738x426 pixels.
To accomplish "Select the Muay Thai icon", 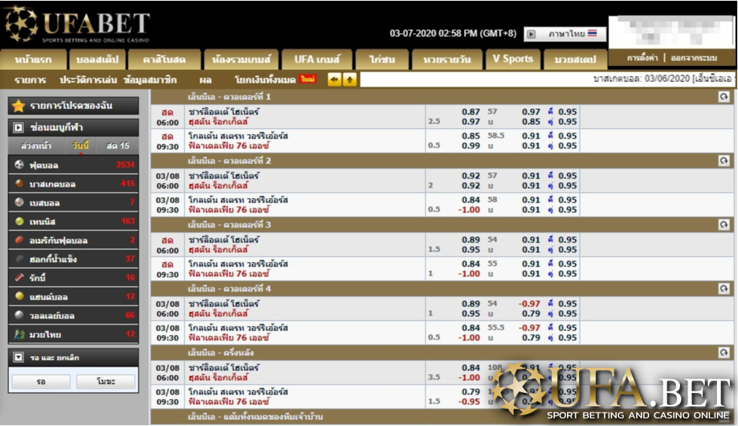I will click(x=20, y=334).
